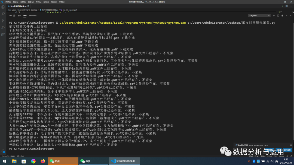Dismiss the VS Code update notification
Viewport: 294px width, 165px height.
291,145
